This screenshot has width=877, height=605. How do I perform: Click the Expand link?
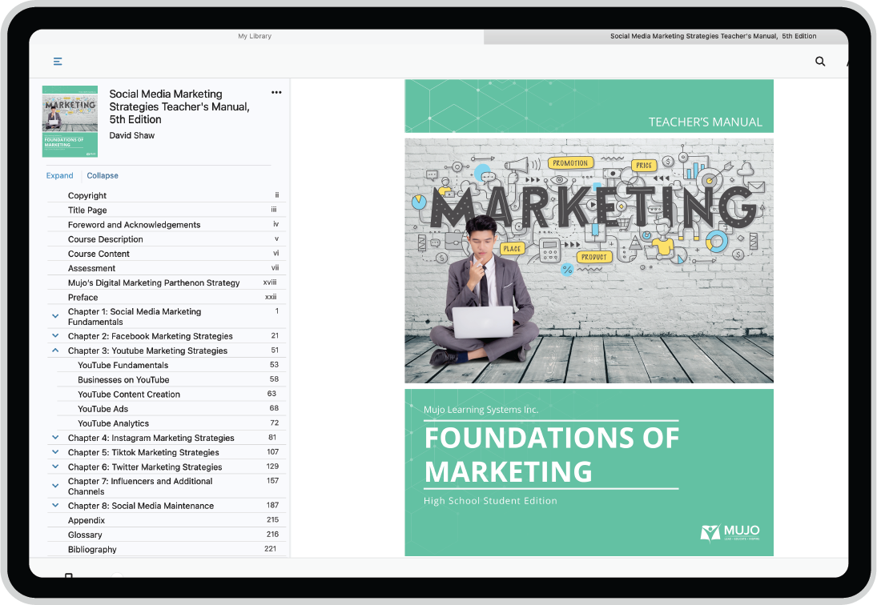pyautogui.click(x=60, y=175)
